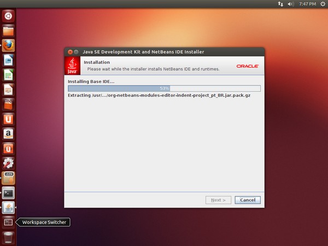Open LibreOffice Impress launcher

8,90
